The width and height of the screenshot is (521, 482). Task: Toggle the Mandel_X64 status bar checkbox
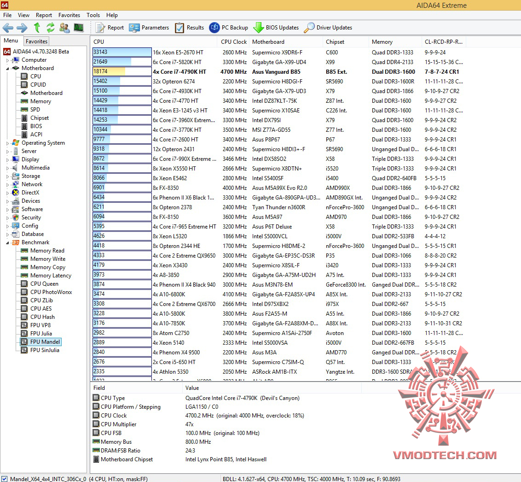click(x=4, y=479)
